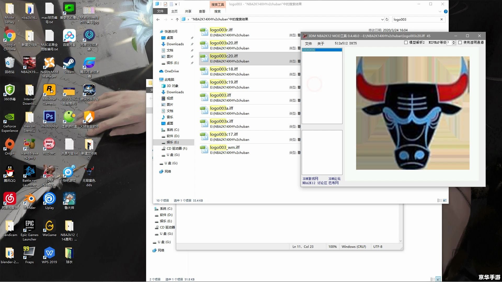Select the logo003_wm.iff file
This screenshot has width=502, height=282.
(x=250, y=150)
